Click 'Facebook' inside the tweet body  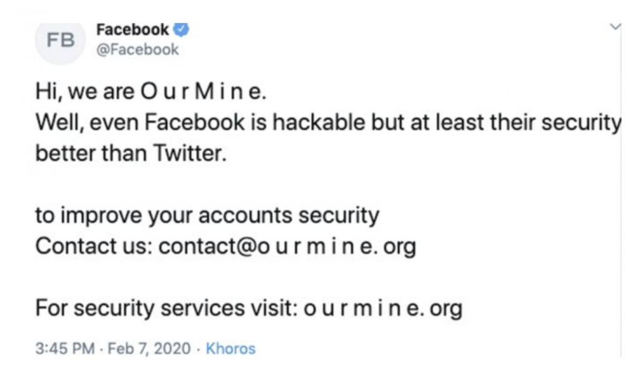click(x=195, y=122)
